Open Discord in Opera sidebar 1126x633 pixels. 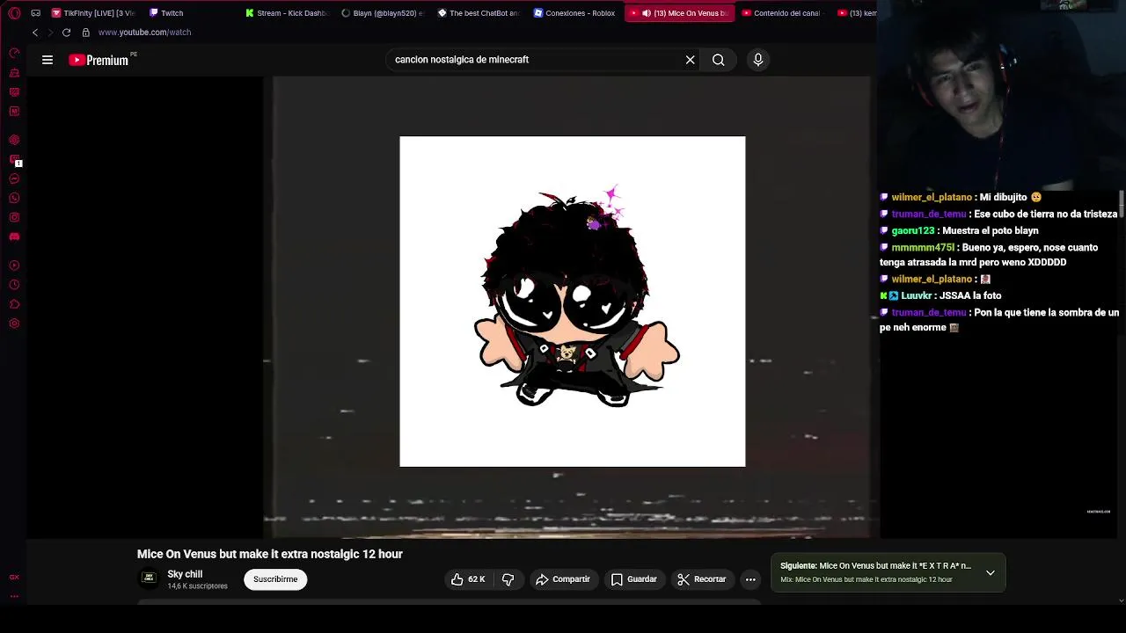click(14, 236)
